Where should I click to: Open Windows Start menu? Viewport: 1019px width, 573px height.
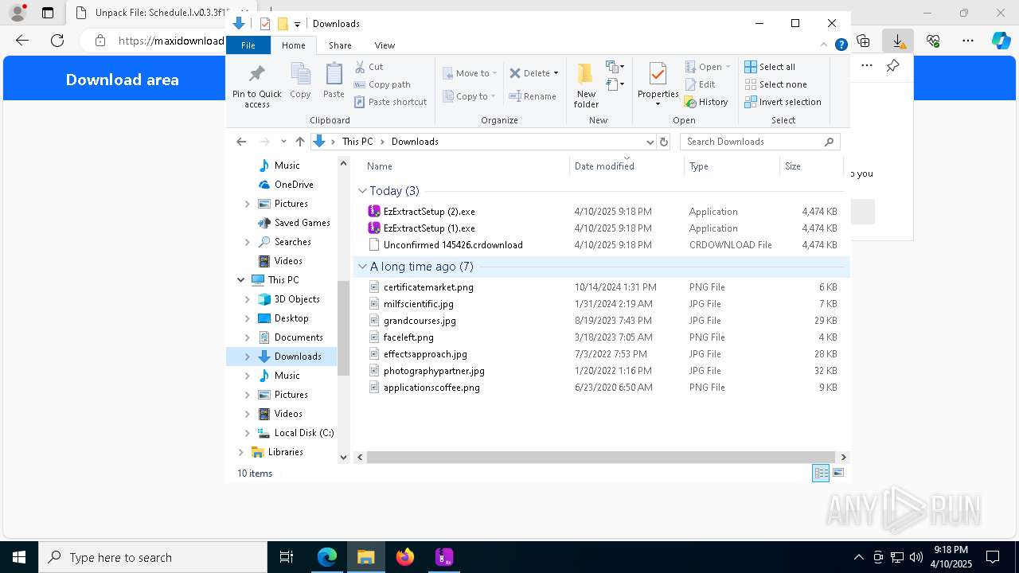point(19,557)
